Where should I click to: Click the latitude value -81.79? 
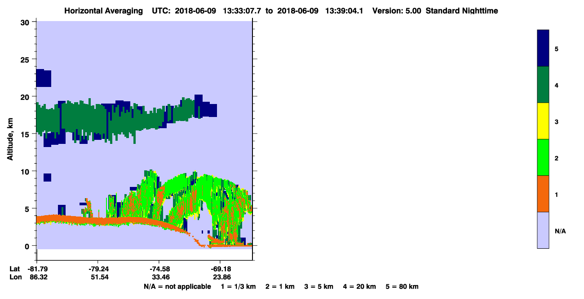[x=37, y=269]
